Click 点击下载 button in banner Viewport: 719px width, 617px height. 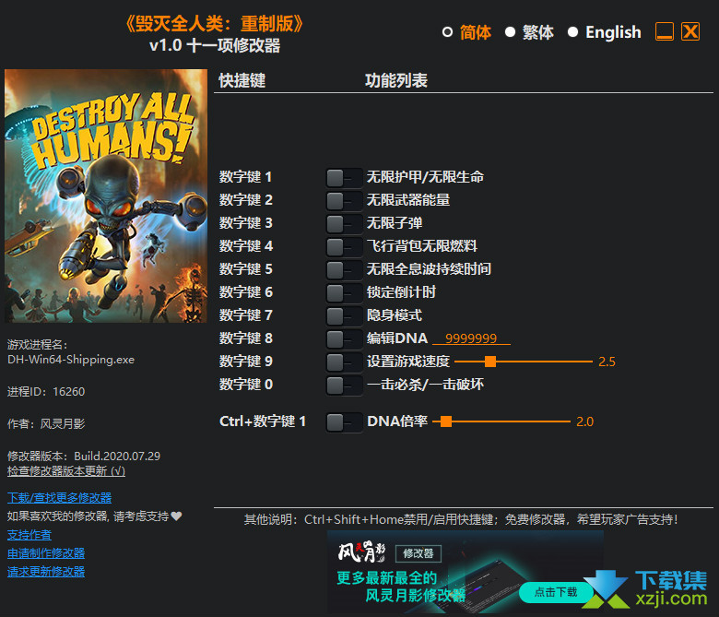tap(556, 592)
